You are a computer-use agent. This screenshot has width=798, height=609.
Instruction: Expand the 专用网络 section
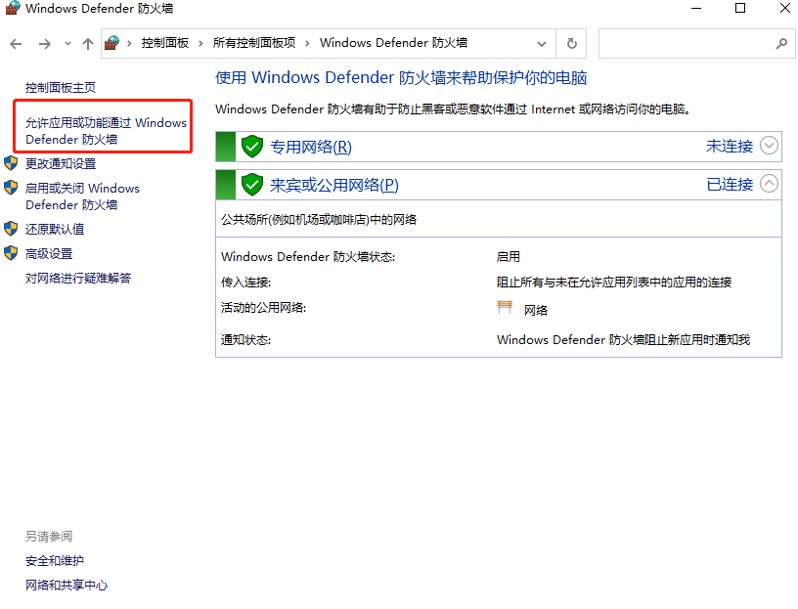click(x=770, y=146)
